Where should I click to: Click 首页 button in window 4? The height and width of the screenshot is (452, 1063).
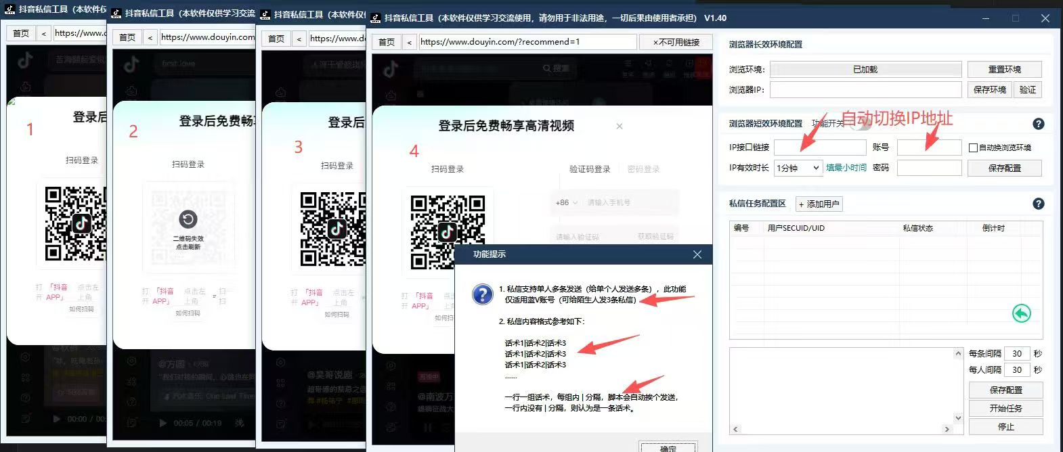pyautogui.click(x=387, y=42)
